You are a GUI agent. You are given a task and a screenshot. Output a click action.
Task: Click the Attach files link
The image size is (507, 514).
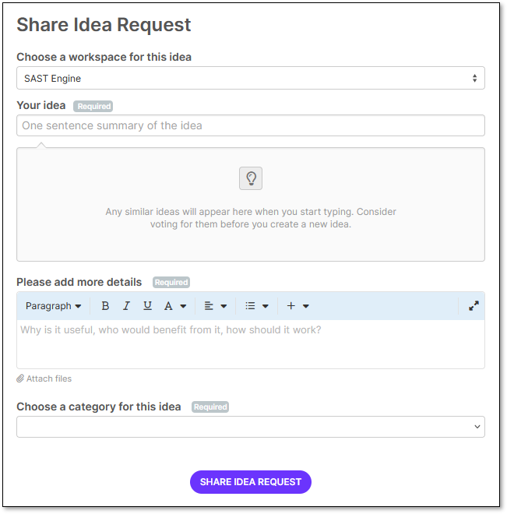coord(49,378)
